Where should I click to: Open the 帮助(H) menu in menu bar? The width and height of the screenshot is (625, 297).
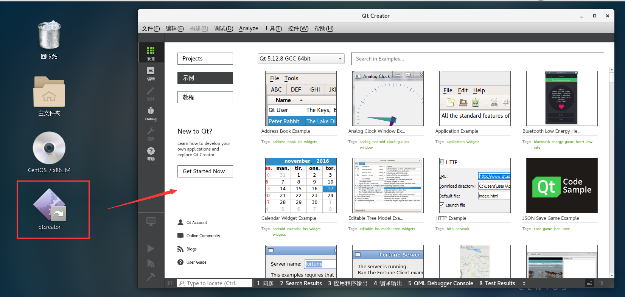tap(324, 28)
